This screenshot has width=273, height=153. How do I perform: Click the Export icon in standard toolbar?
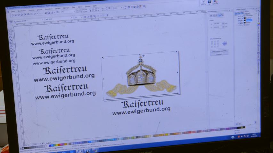click(x=49, y=13)
